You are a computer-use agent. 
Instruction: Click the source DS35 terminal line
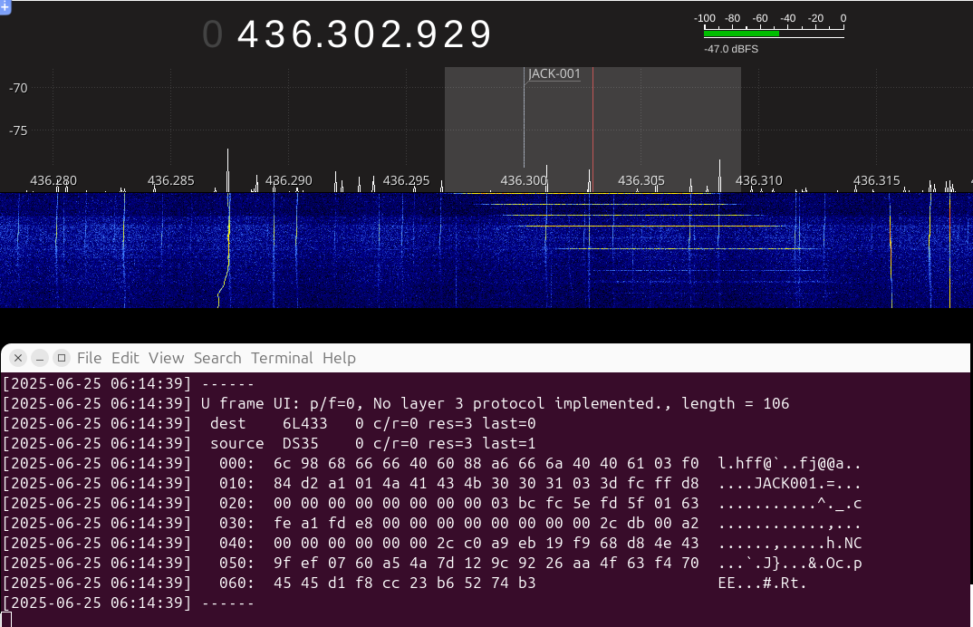(x=269, y=443)
